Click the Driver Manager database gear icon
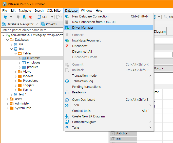This screenshot has height=143, width=173. tap(67, 28)
